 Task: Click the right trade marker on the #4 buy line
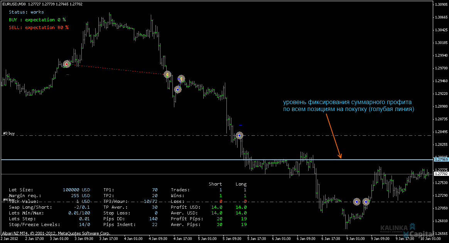click(x=366, y=202)
